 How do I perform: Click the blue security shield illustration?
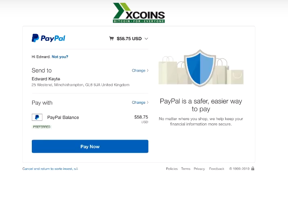pos(200,68)
